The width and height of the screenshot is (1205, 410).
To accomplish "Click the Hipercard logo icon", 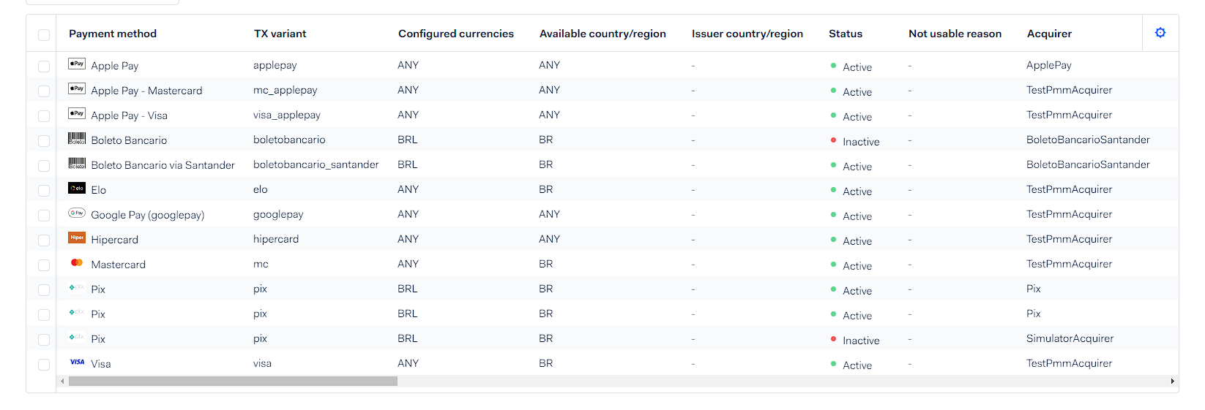I will 77,238.
